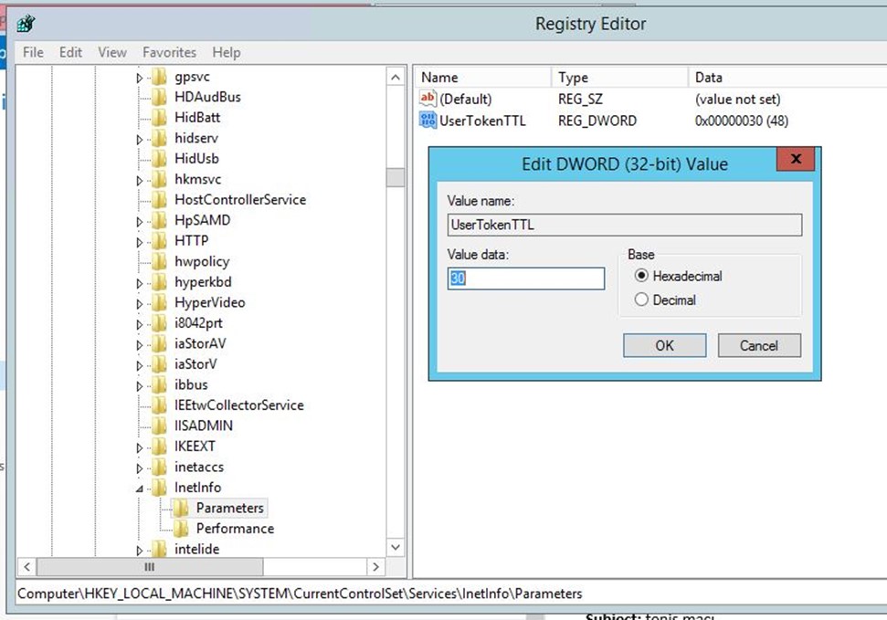Expand the gpsvc key
The height and width of the screenshot is (620, 887).
point(140,78)
